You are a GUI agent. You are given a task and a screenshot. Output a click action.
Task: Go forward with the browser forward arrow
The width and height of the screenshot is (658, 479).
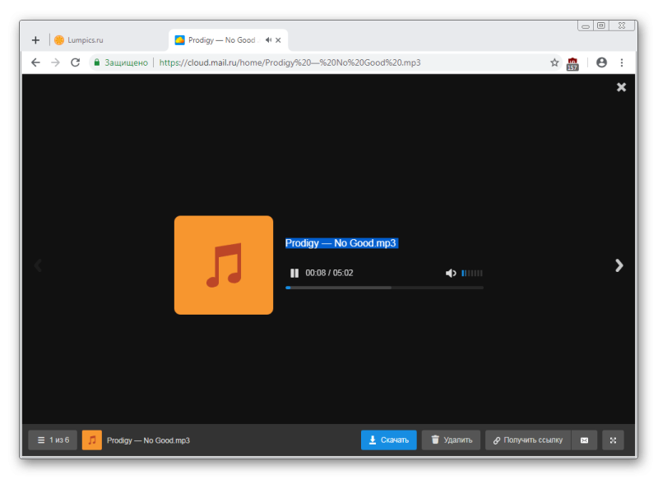pyautogui.click(x=55, y=62)
